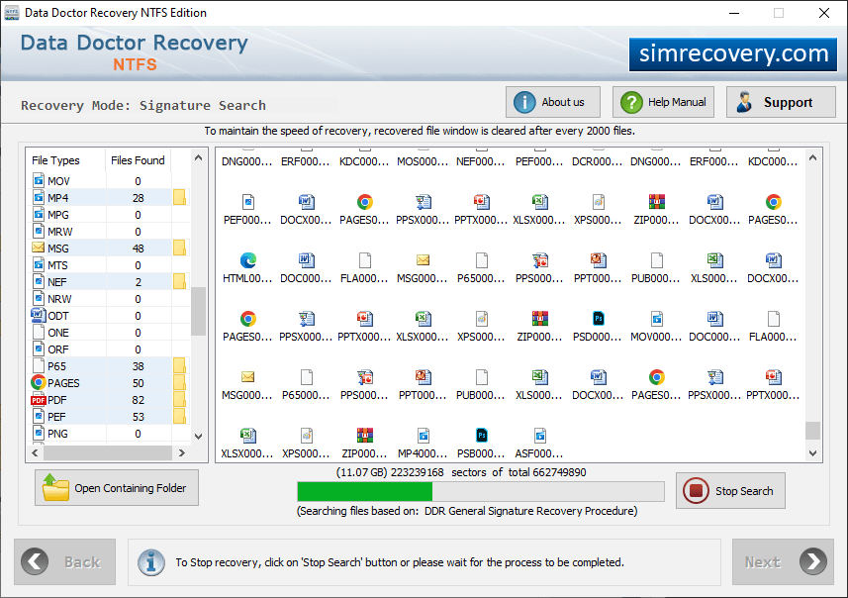The image size is (848, 598).
Task: Select the NRW row in file types
Action: [108, 299]
